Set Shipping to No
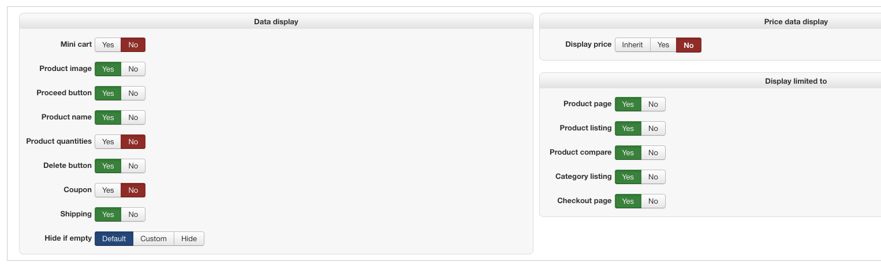Viewport: 881px width, 277px height. click(133, 215)
